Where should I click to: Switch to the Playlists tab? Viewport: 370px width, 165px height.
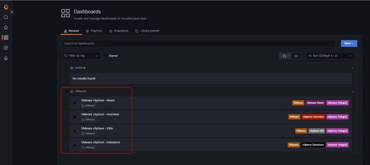click(94, 31)
